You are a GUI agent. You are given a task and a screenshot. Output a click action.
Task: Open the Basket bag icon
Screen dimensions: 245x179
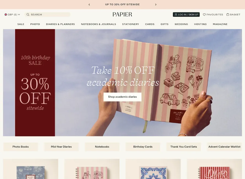coord(228,15)
